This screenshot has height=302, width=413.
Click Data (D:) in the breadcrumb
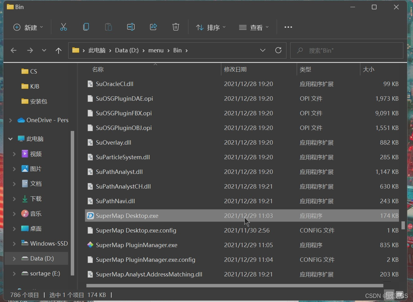(127, 50)
